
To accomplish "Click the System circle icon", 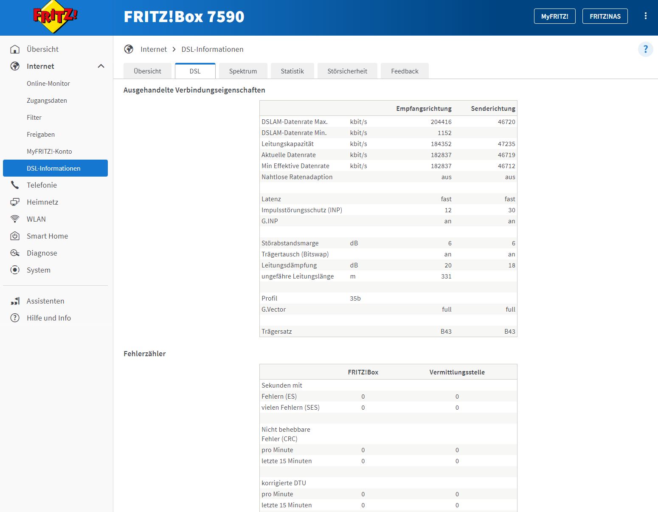I will [15, 270].
